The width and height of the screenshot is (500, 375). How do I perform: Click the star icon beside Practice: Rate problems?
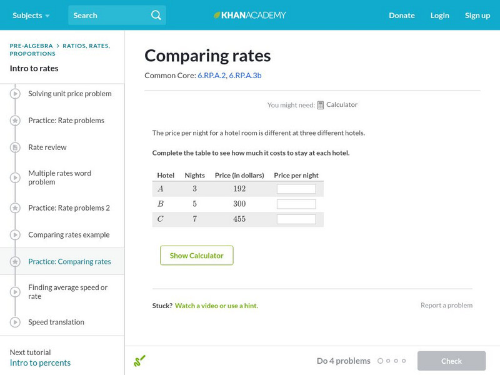coord(15,121)
